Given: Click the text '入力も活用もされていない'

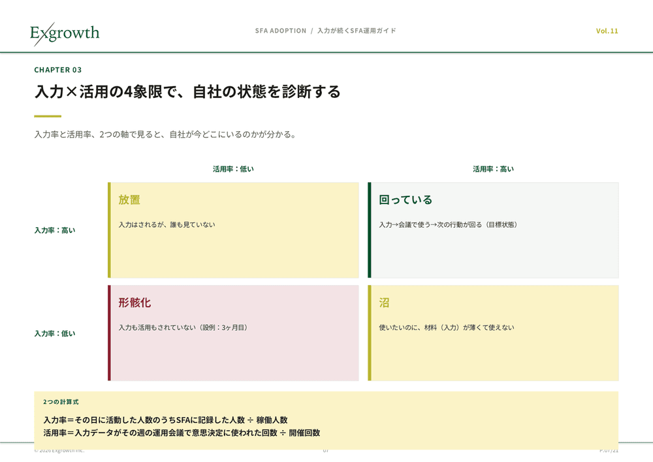Looking at the screenshot, I should click(x=157, y=328).
